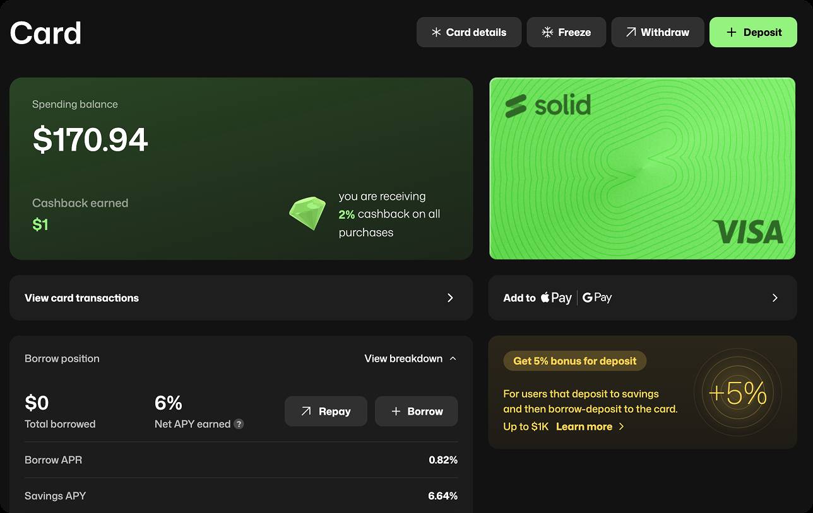The width and height of the screenshot is (813, 513).
Task: Click the VISA logo on the green card
Action: (747, 233)
